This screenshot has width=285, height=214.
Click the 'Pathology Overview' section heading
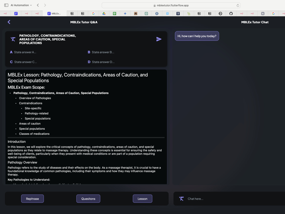(x=22, y=162)
